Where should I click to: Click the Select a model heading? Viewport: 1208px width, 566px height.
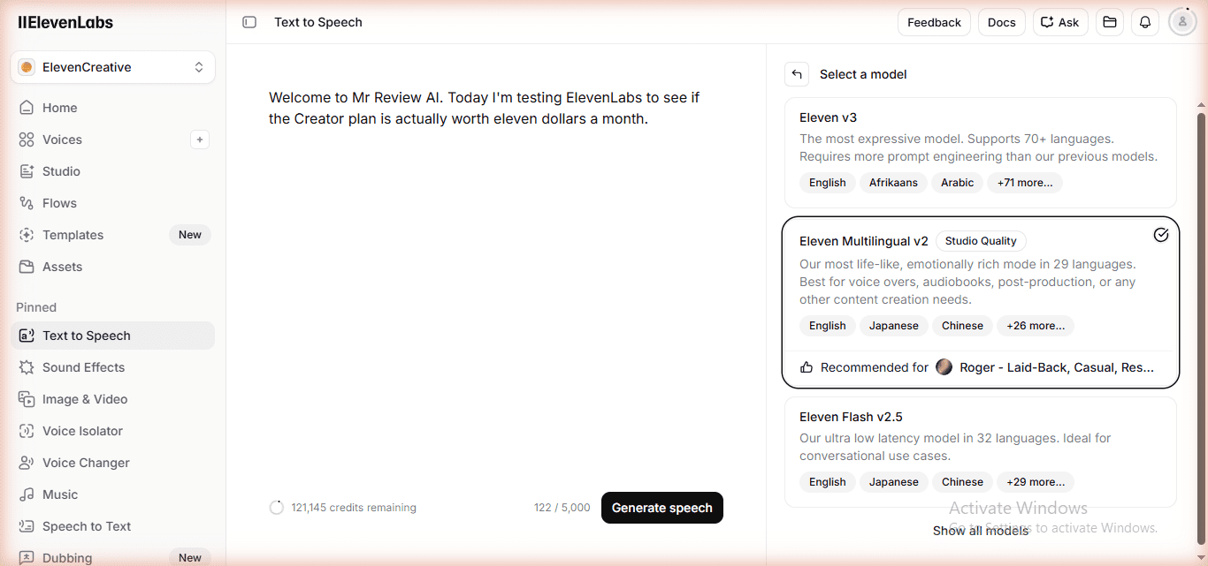(863, 74)
